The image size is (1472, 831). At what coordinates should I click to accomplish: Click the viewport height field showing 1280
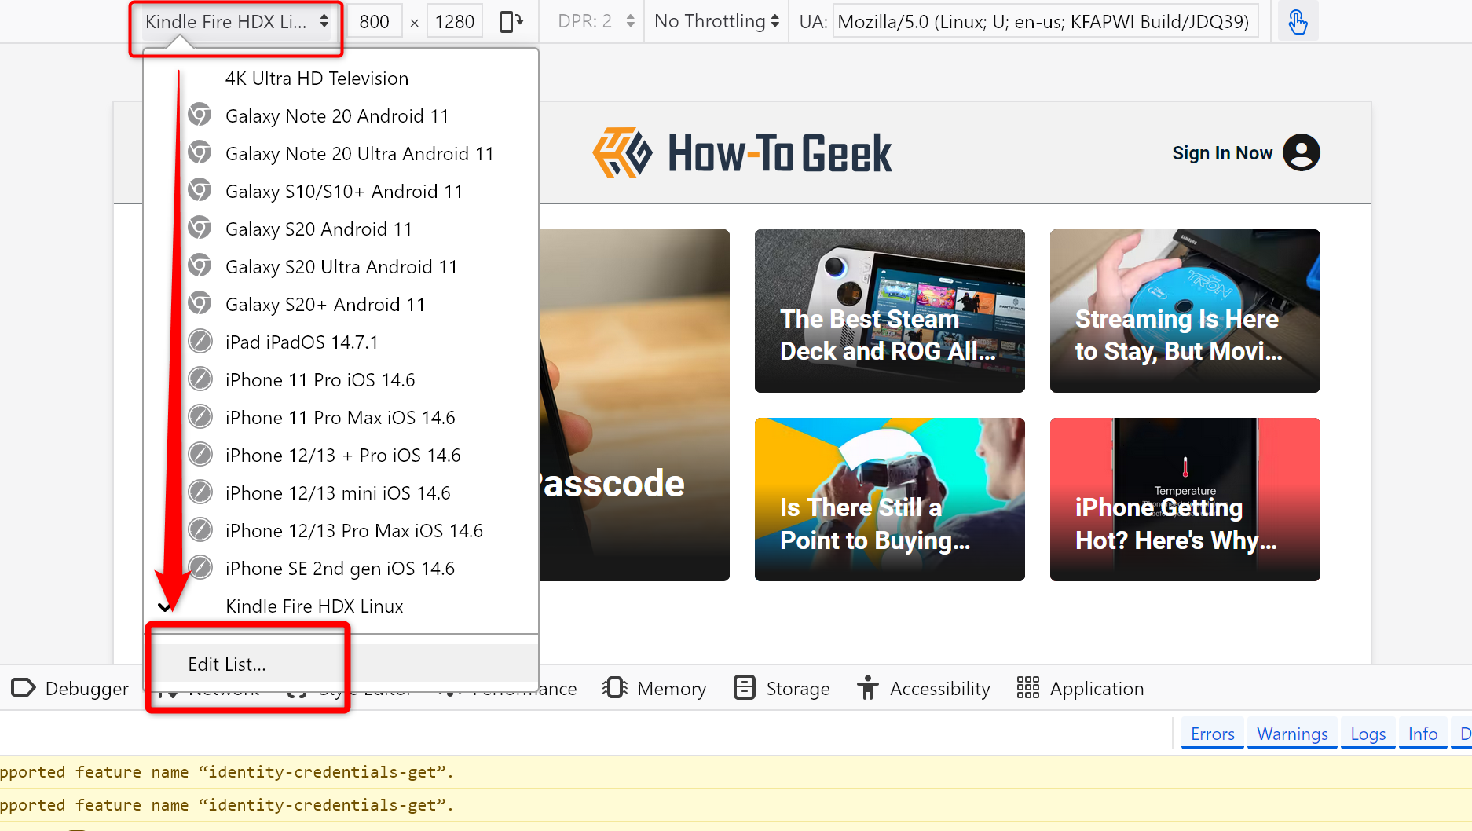click(x=454, y=22)
